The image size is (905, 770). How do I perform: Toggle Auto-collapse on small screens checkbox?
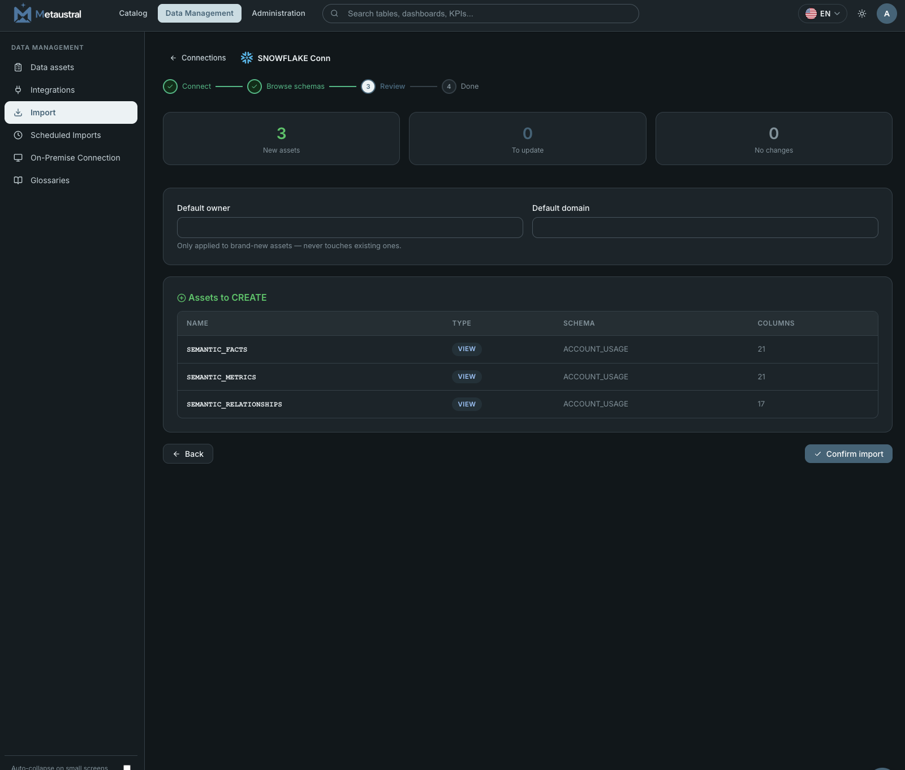coord(127,768)
